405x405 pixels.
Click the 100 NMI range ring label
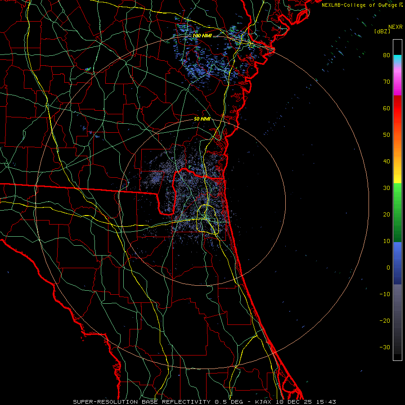coord(202,36)
